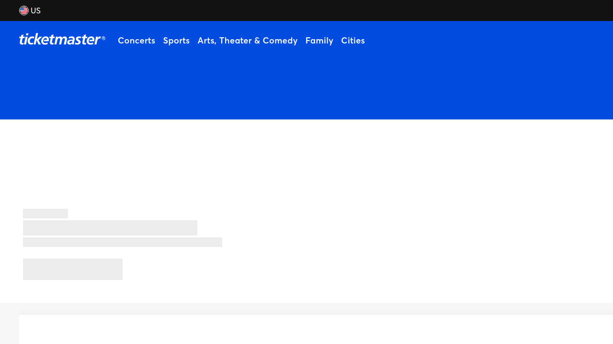Open the Sports menu
This screenshot has height=344, width=613.
(x=176, y=41)
